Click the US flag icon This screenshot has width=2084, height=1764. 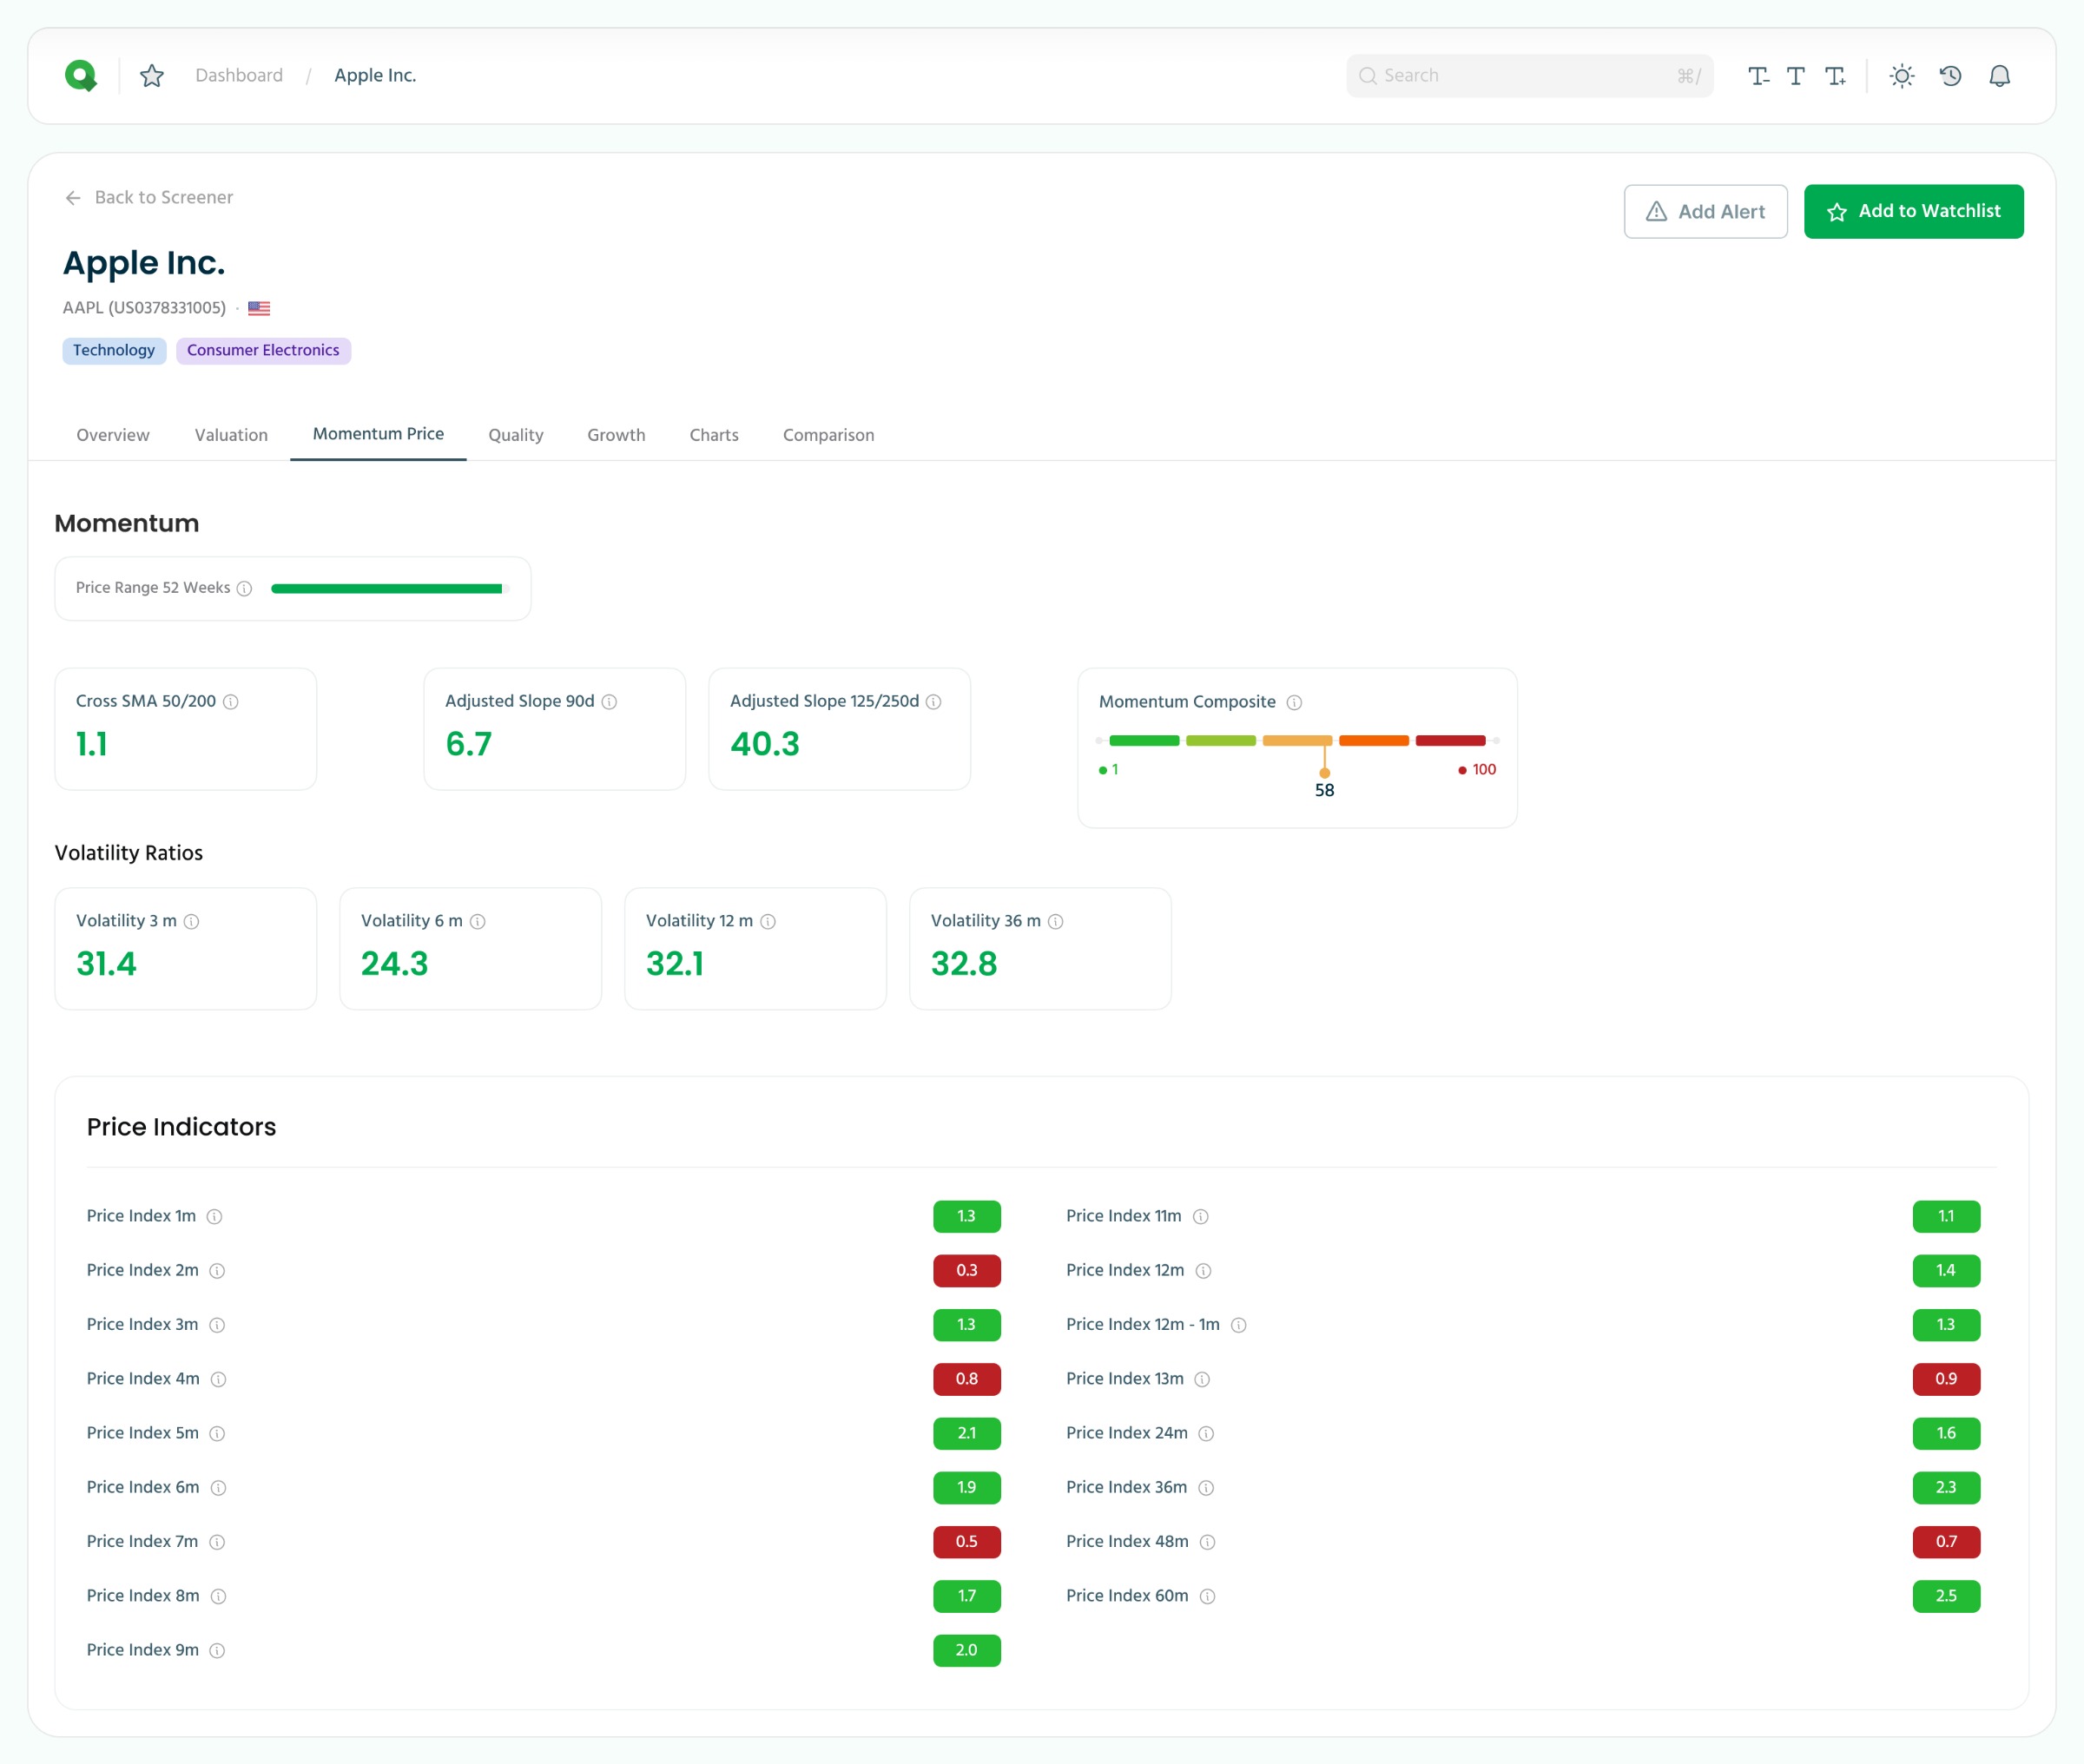click(259, 308)
